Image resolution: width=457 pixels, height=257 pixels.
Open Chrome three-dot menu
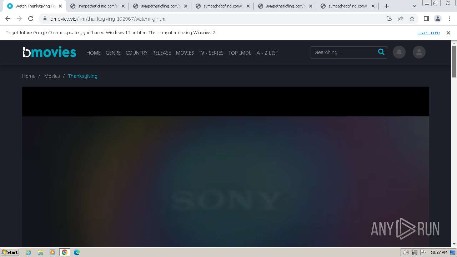(x=449, y=19)
